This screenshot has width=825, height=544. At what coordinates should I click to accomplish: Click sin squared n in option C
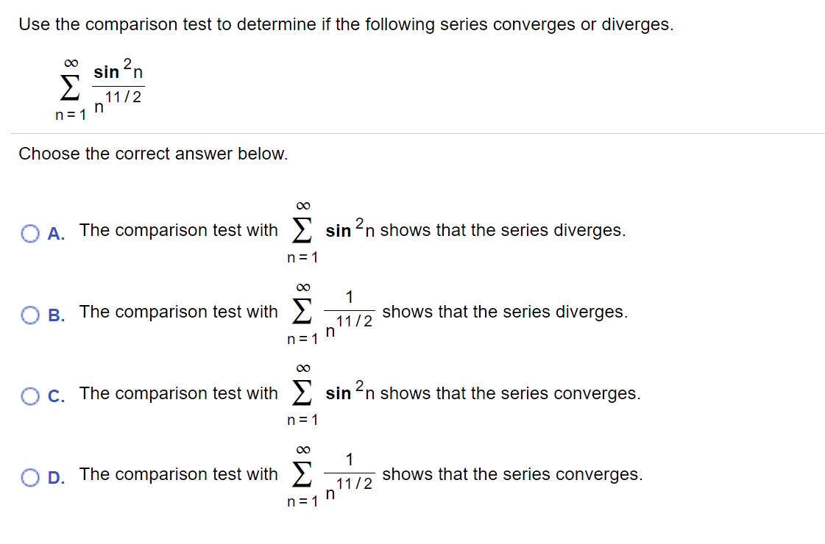351,393
